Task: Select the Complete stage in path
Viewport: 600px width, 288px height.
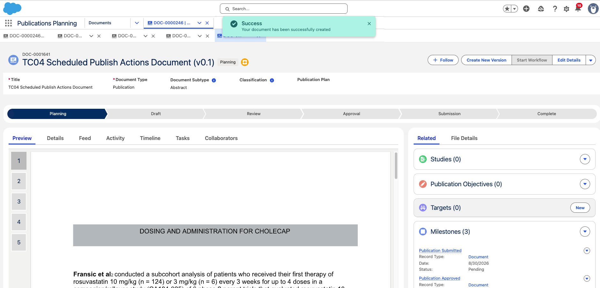Action: [547, 114]
